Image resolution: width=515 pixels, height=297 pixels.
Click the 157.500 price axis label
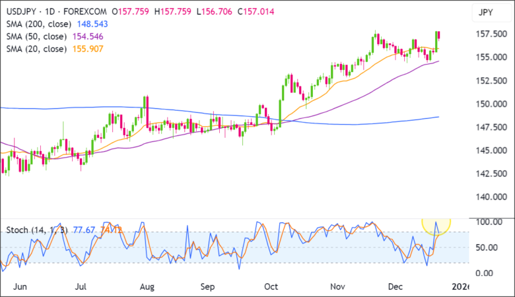tap(491, 34)
